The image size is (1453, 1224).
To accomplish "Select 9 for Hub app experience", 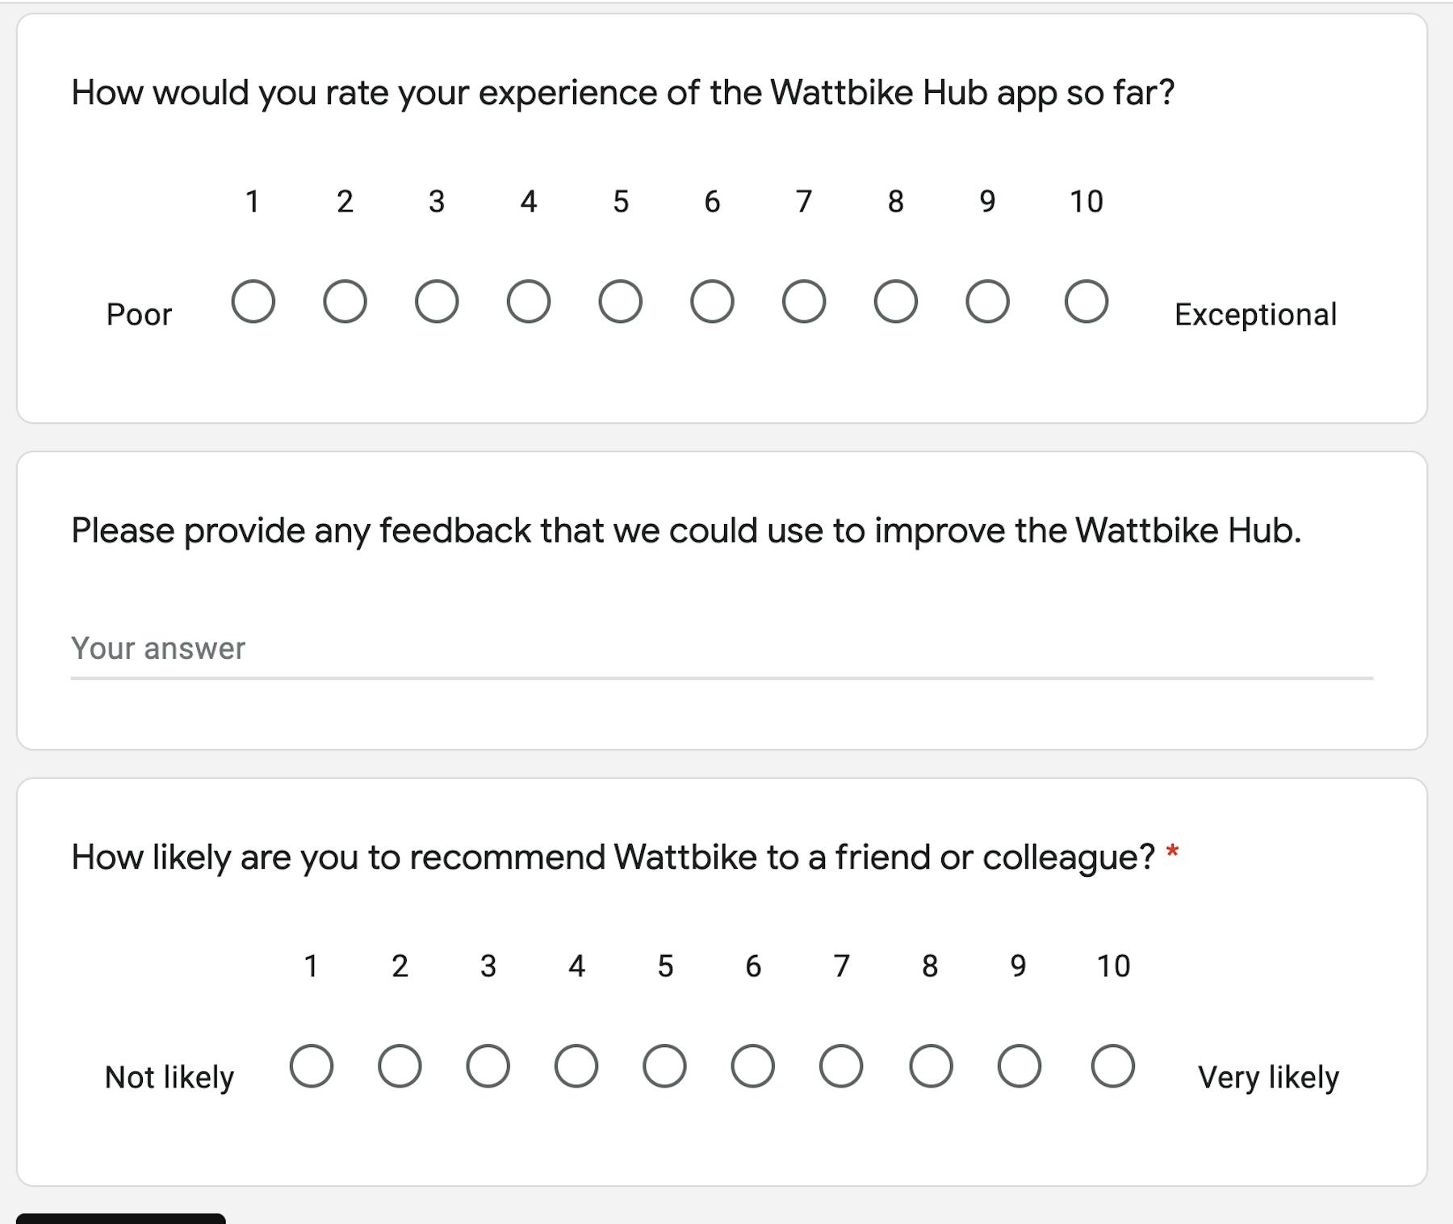I will [987, 302].
